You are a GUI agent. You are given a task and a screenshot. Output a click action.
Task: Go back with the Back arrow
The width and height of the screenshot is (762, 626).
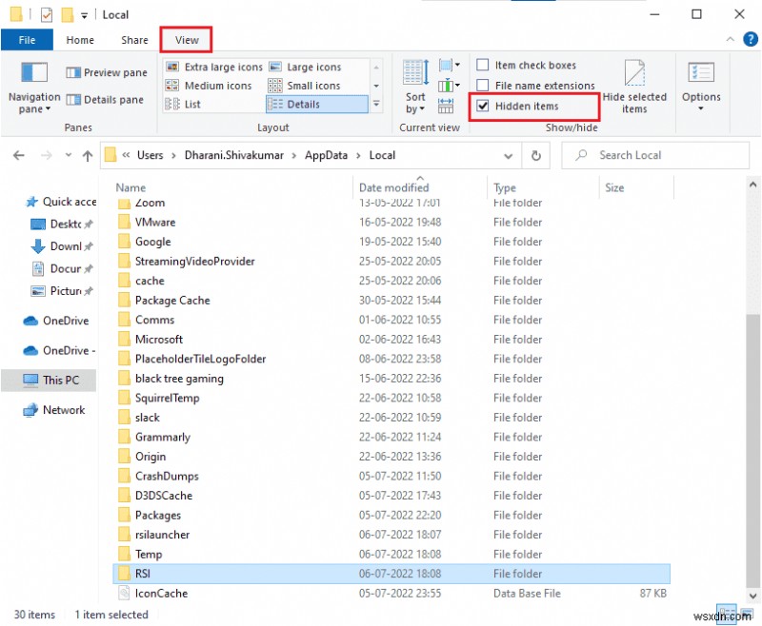point(19,155)
